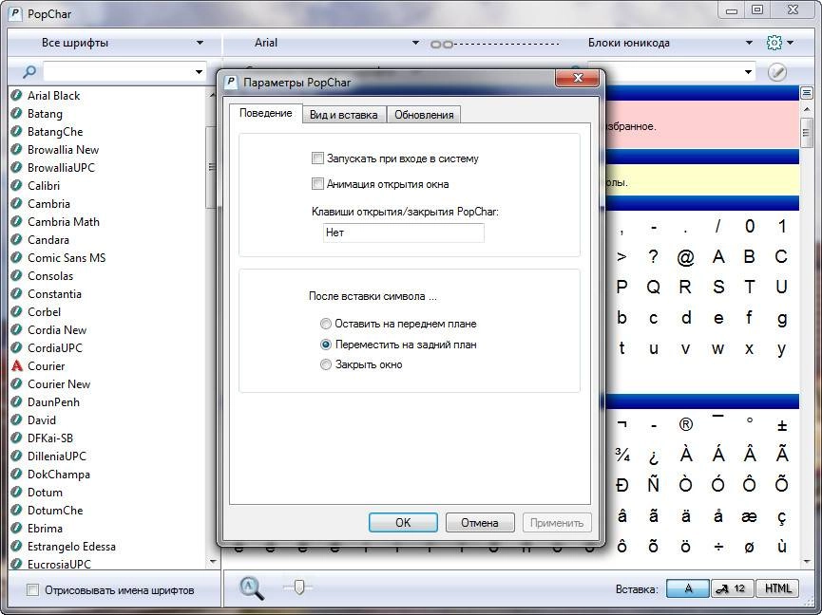Select 'Cambria Math' in font list
Screen dimensions: 822x615
click(64, 221)
